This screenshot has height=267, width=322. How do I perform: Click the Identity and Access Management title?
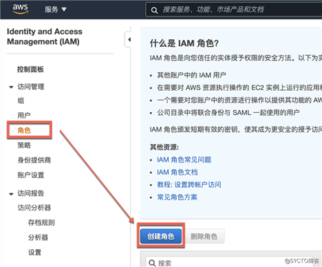point(45,36)
